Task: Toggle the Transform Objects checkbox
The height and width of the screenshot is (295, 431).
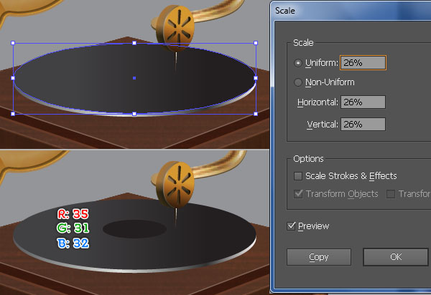Action: (x=298, y=194)
